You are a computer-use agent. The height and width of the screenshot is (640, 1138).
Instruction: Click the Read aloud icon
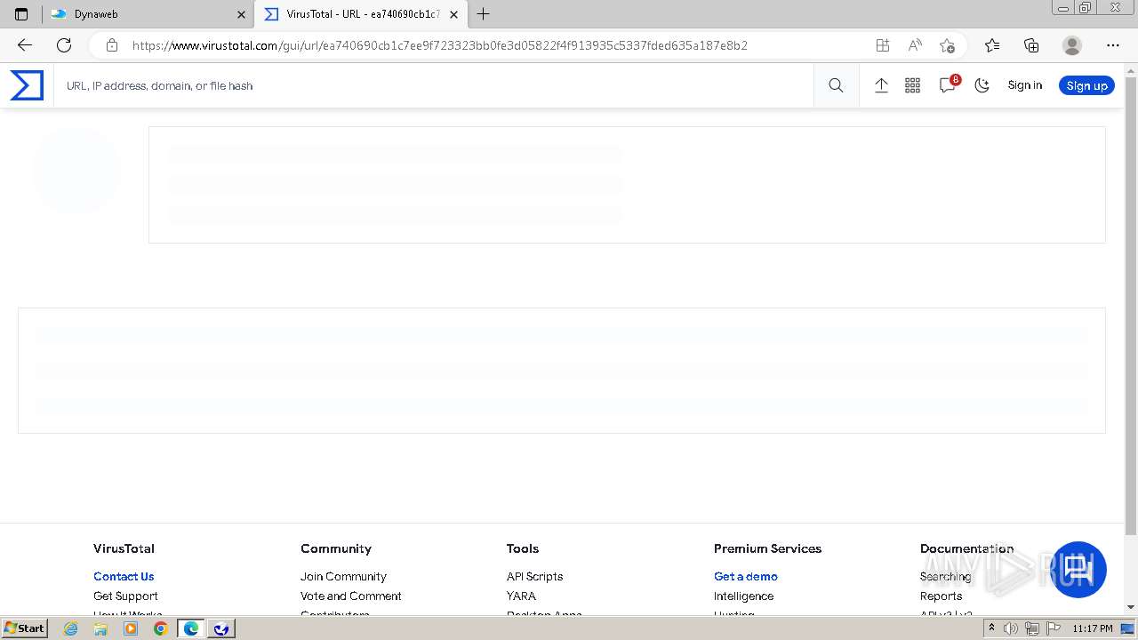click(x=915, y=45)
